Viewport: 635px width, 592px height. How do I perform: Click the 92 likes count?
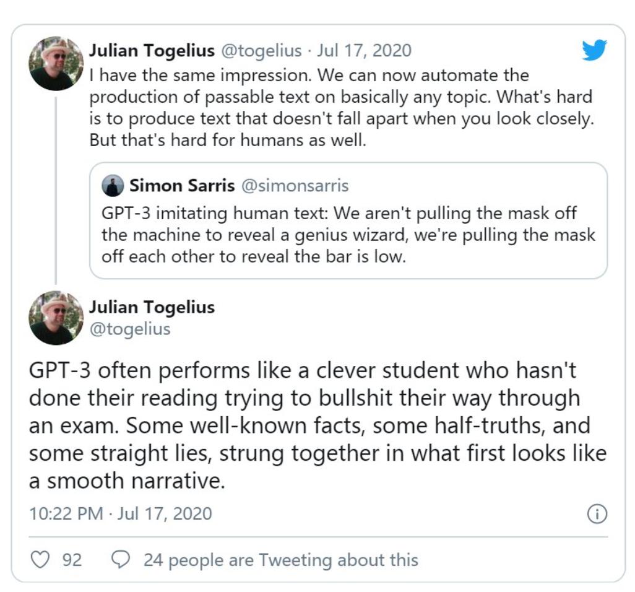pos(72,560)
